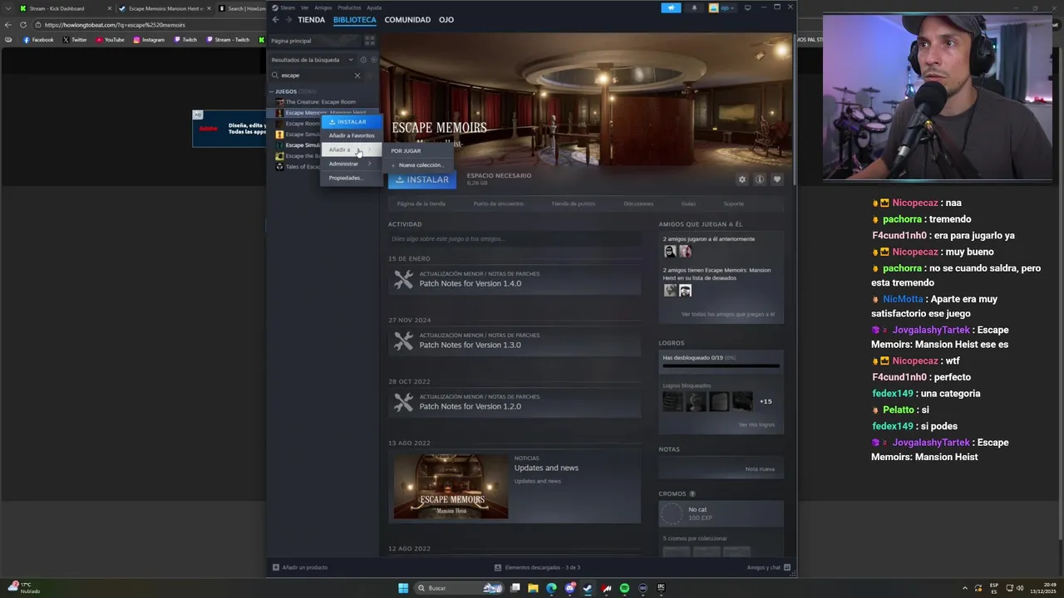The height and width of the screenshot is (598, 1064).
Task: Click the recent activity clock filter icon
Action: pyautogui.click(x=363, y=60)
